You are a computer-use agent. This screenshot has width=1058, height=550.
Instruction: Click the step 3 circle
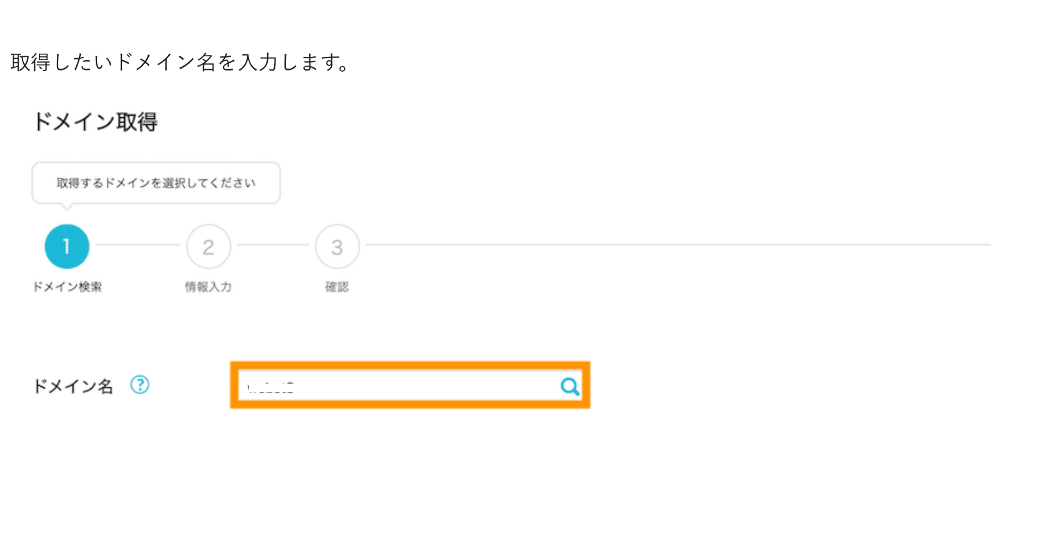tap(337, 247)
